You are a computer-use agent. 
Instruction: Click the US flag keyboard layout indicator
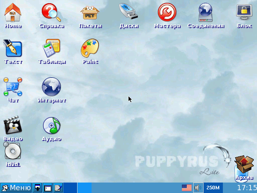click(187, 188)
